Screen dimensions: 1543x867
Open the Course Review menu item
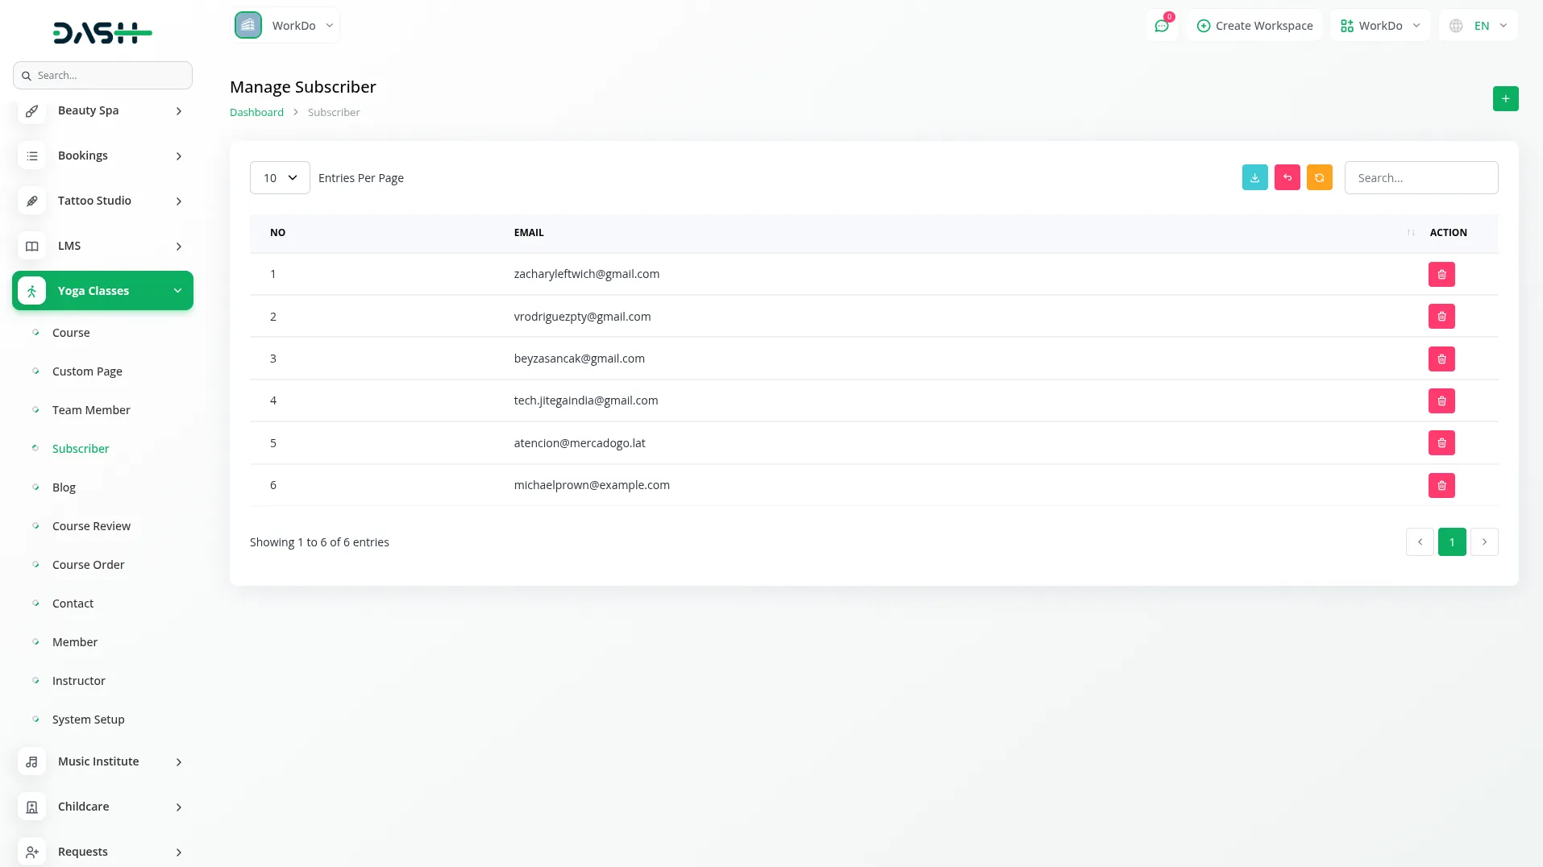tap(91, 526)
